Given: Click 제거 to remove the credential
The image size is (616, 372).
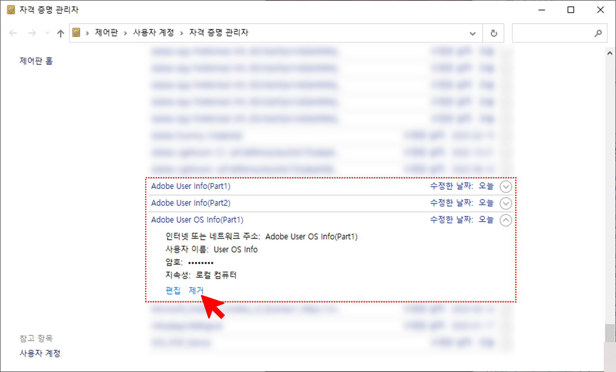Looking at the screenshot, I should click(196, 290).
